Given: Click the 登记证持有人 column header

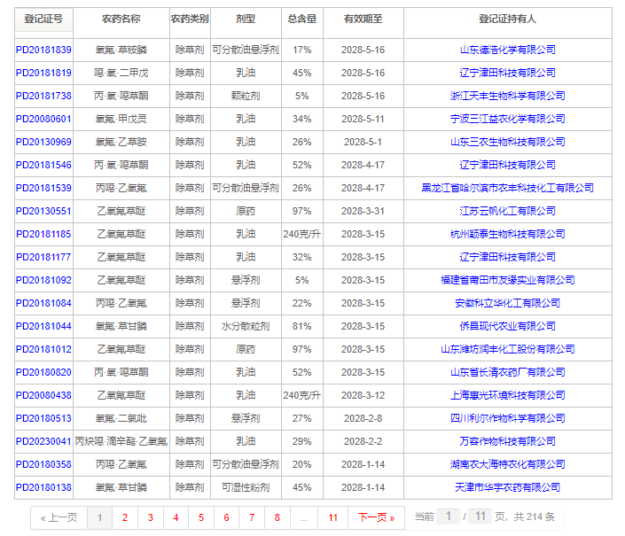Looking at the screenshot, I should (x=507, y=19).
